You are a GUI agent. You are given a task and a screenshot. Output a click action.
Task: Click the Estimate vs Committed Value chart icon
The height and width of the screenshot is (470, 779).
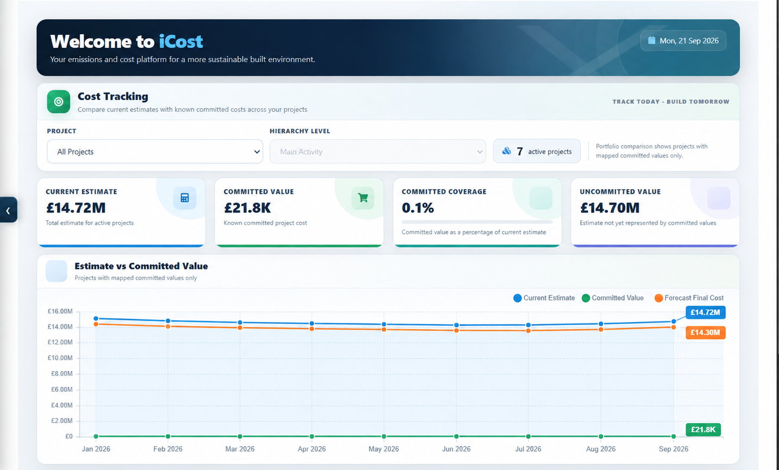pos(56,271)
